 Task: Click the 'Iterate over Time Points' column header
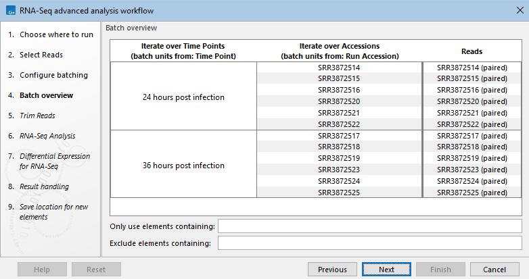(x=183, y=51)
